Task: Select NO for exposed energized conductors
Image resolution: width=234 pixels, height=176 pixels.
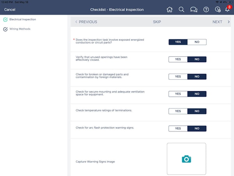Action: [x=197, y=42]
